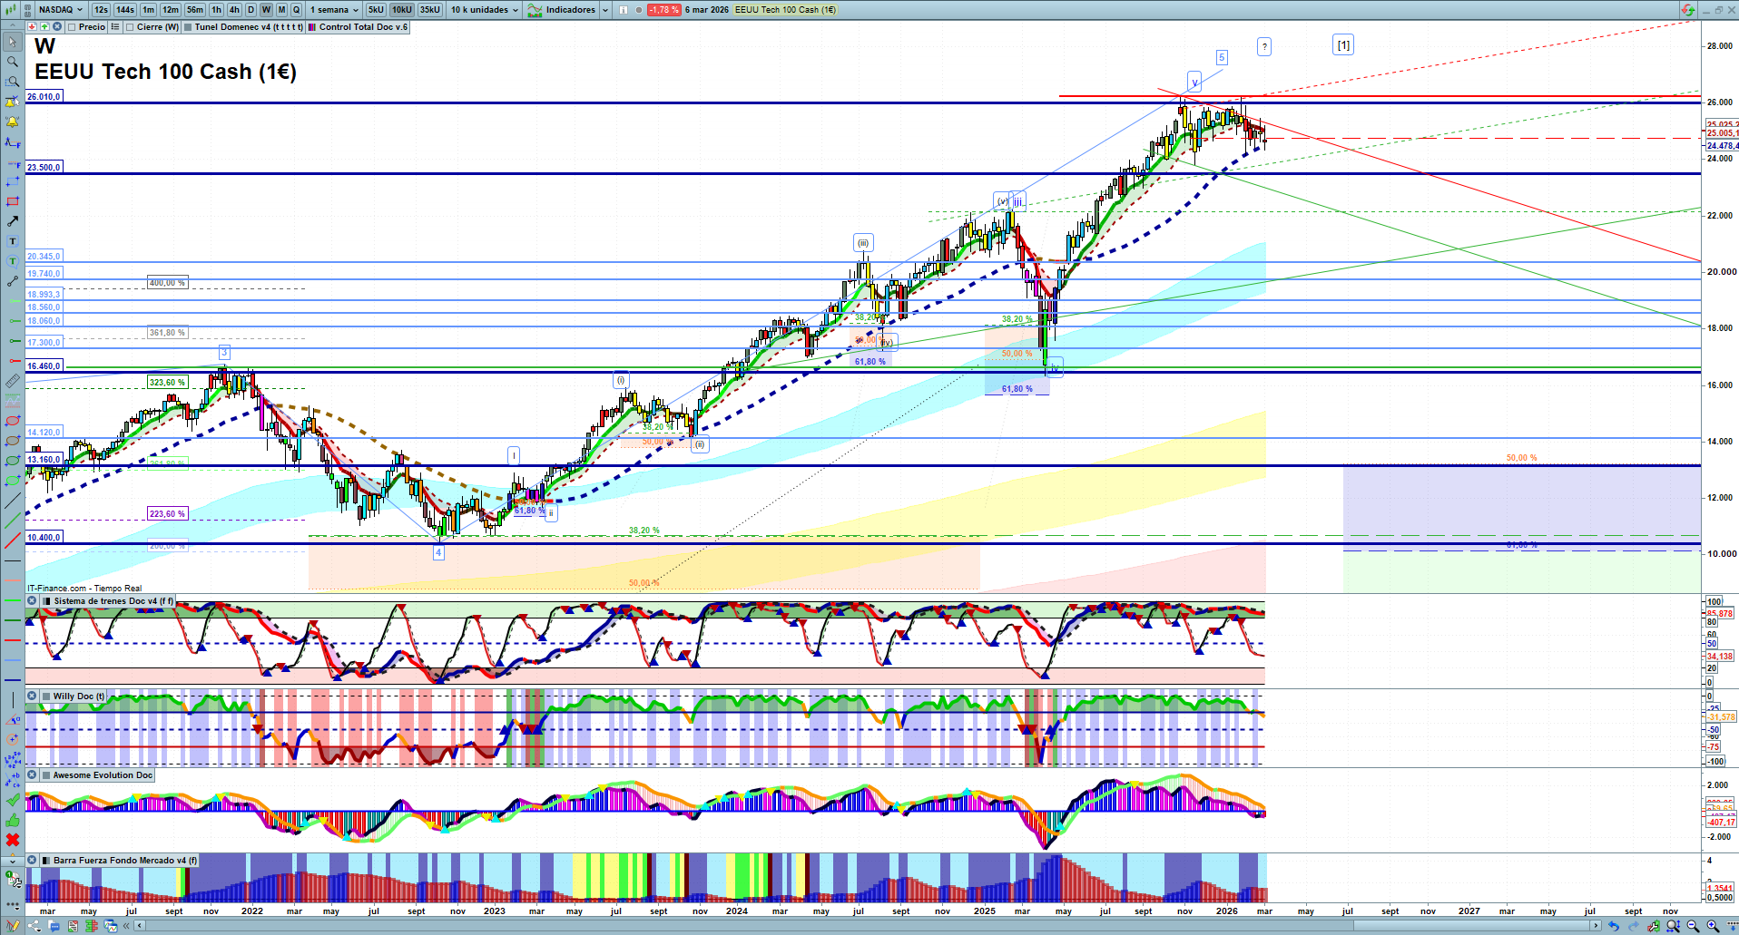Click the horizontal scrollbar left arrow
Image resolution: width=1739 pixels, height=935 pixels.
139,926
